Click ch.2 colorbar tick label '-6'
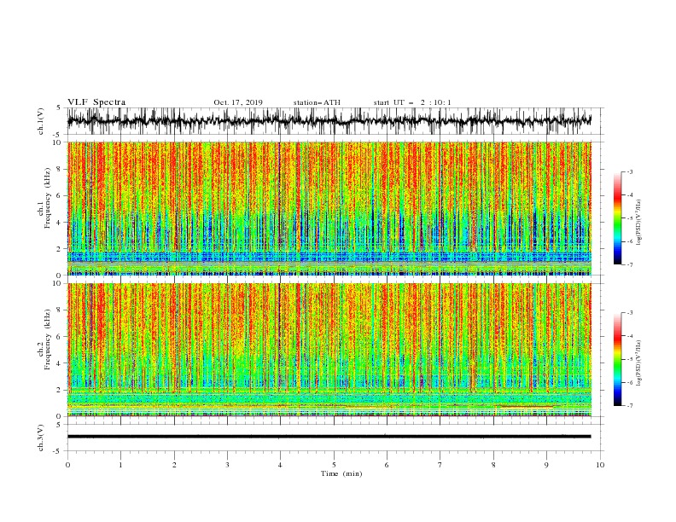 pos(629,382)
